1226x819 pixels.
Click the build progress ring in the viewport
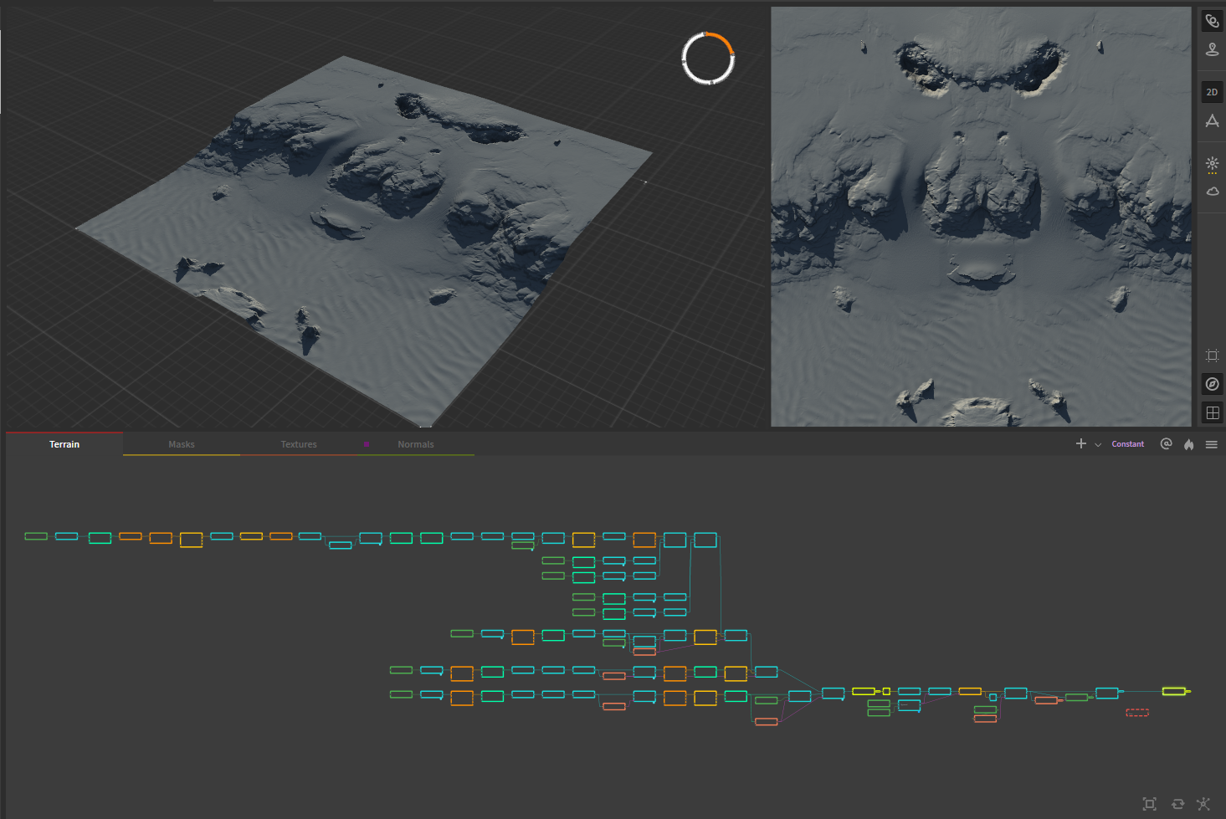708,59
